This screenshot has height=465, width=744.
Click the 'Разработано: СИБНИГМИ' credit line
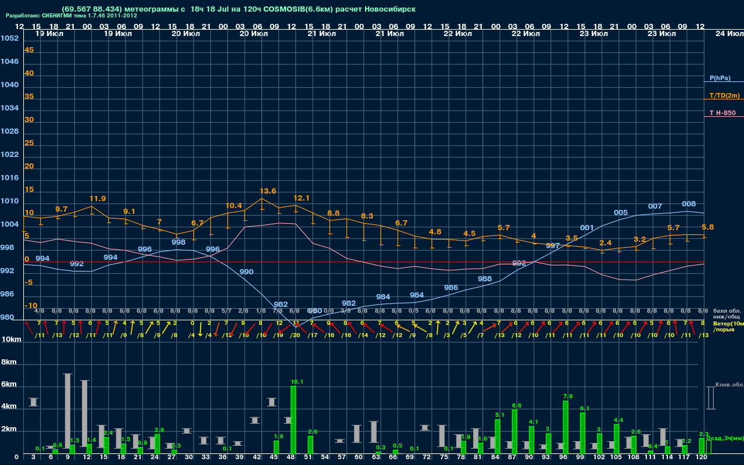(x=71, y=16)
